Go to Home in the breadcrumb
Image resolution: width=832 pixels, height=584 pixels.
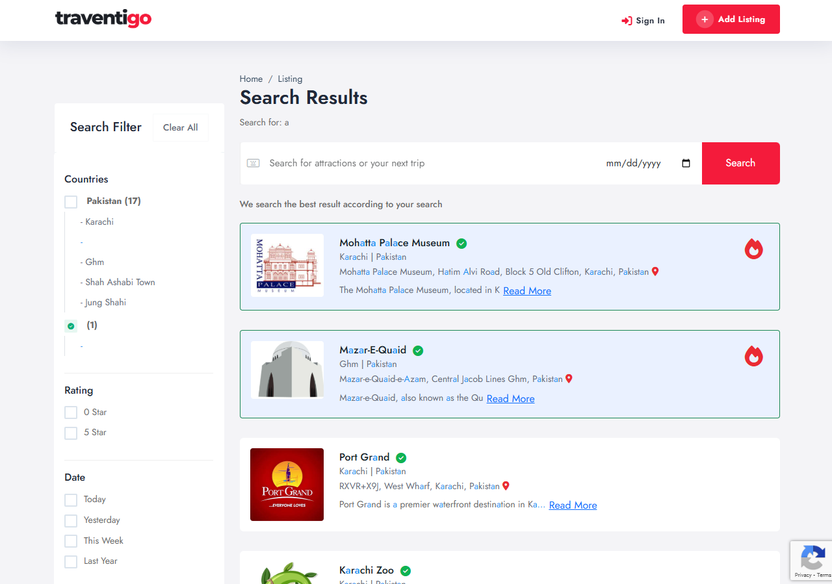251,79
